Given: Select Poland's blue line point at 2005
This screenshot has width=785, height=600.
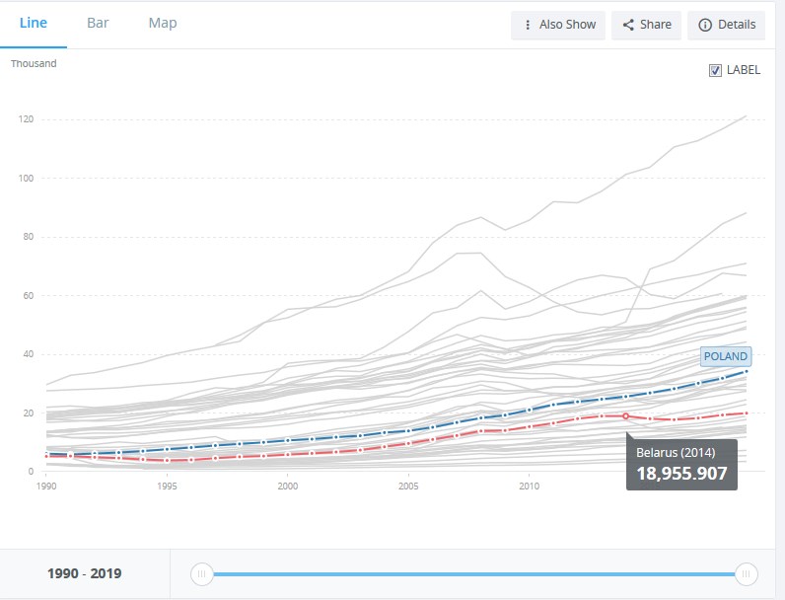Looking at the screenshot, I should point(408,431).
